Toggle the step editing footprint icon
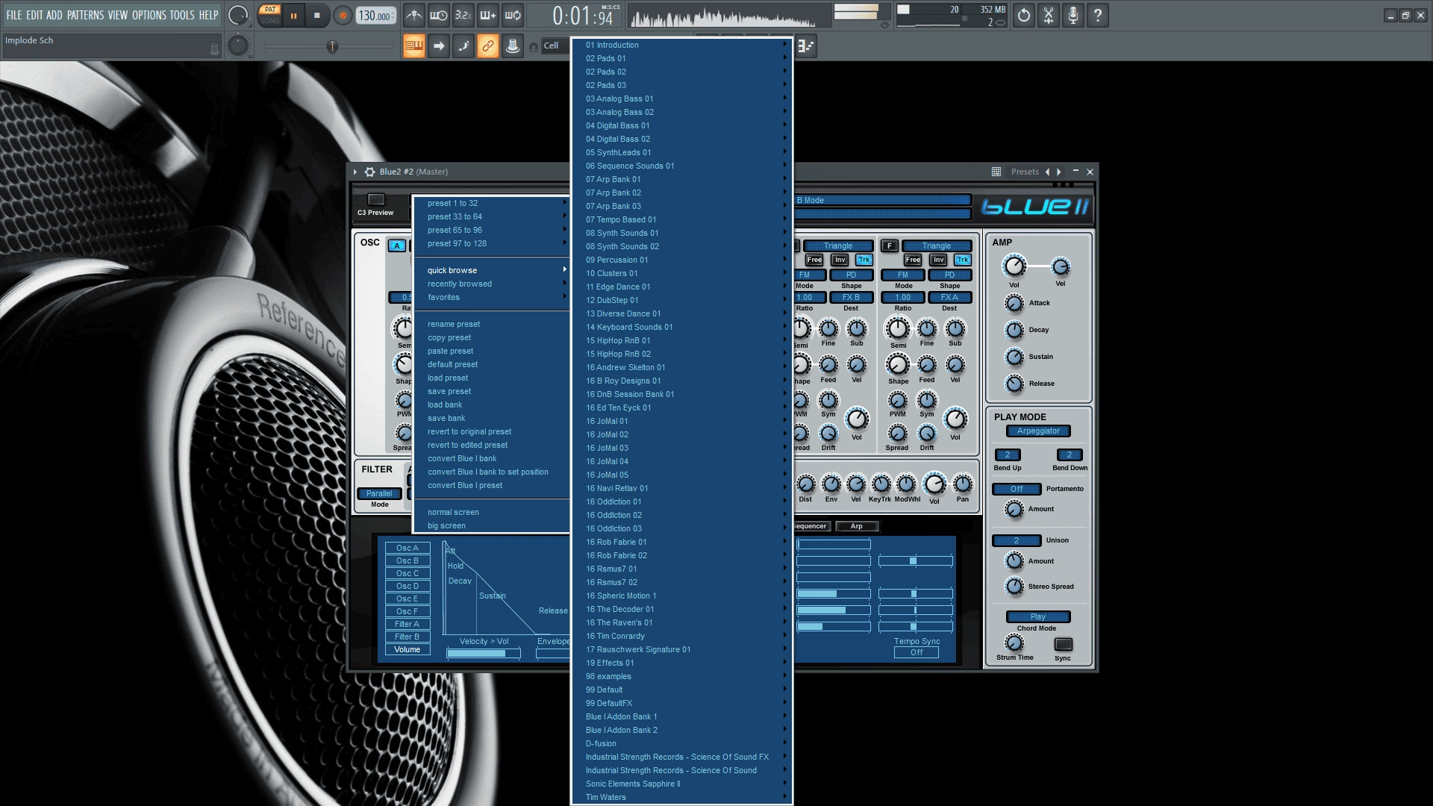 click(463, 46)
